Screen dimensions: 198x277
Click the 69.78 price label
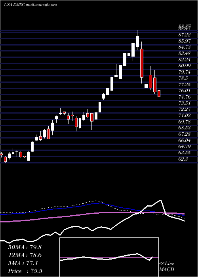pos(185,122)
